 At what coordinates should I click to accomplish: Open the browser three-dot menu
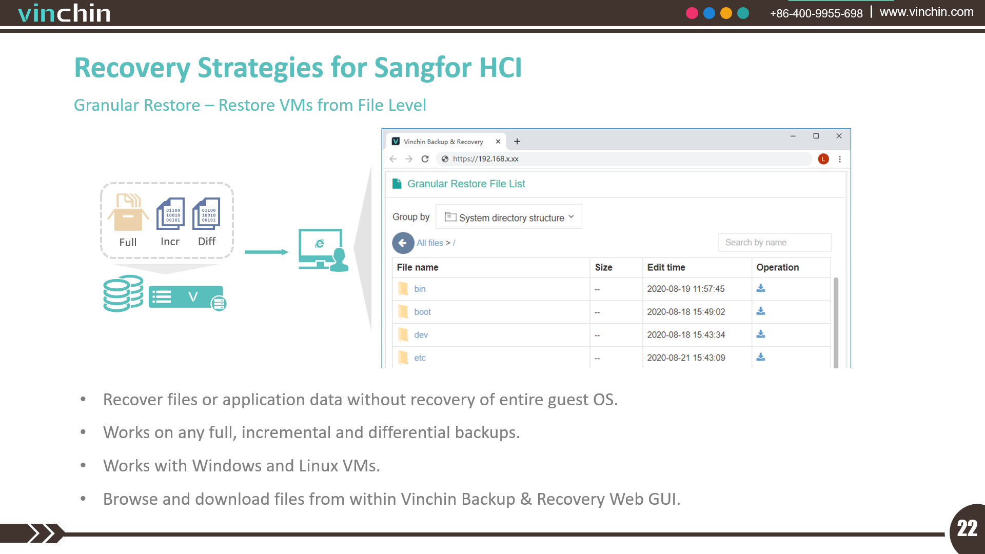click(840, 159)
